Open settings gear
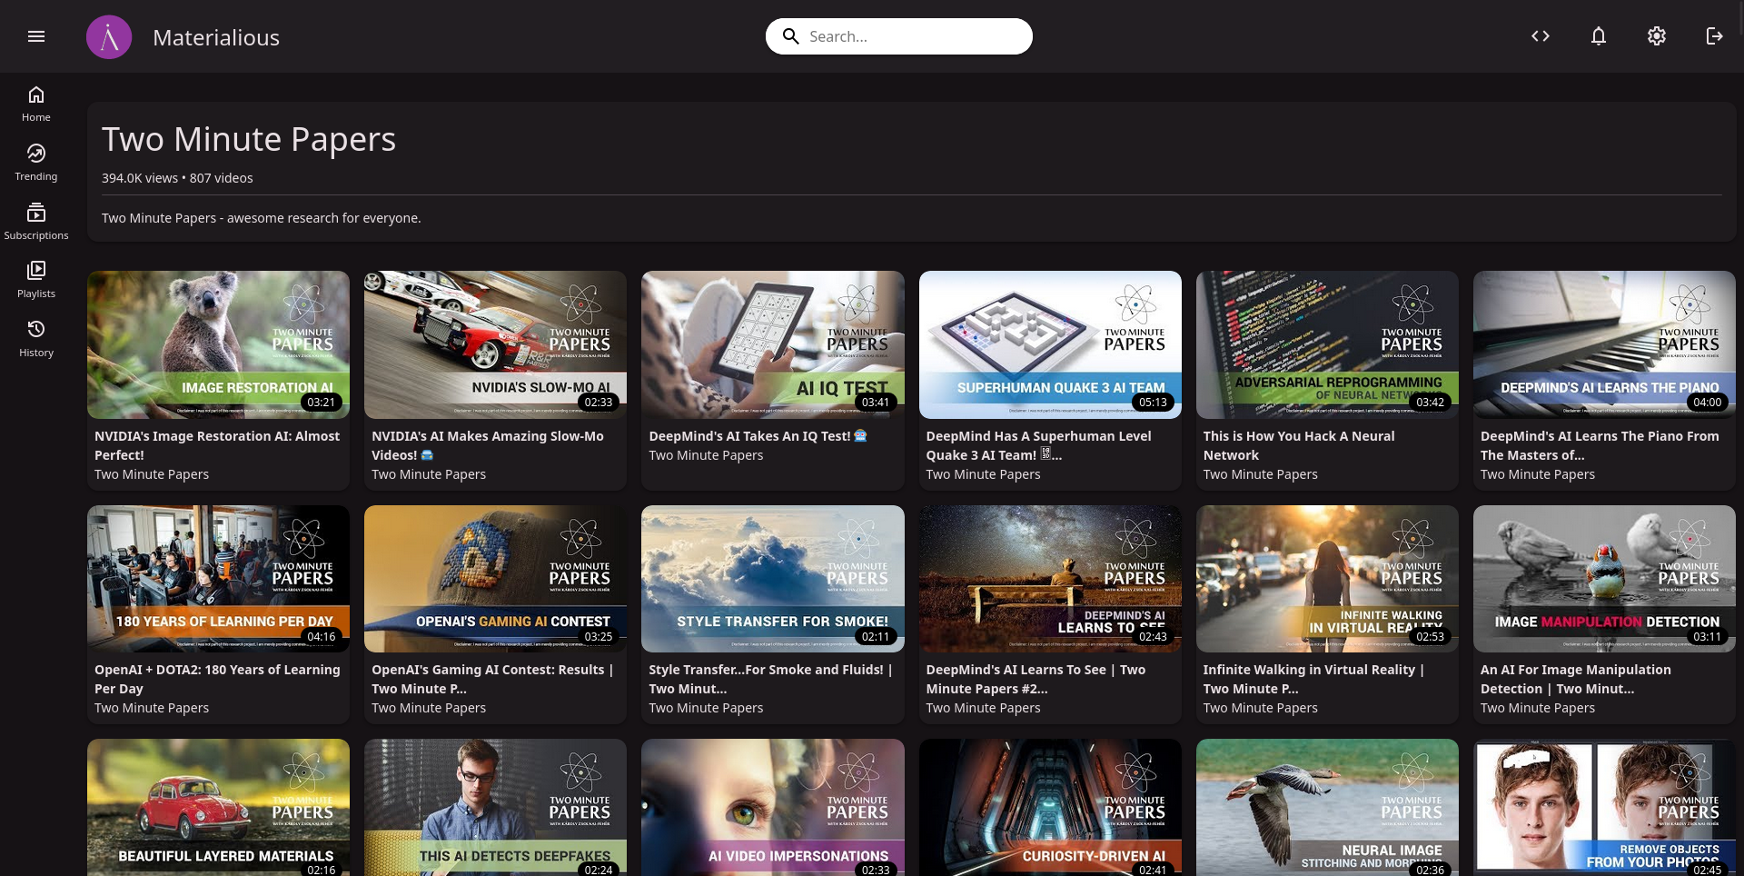The height and width of the screenshot is (876, 1744). 1657,36
